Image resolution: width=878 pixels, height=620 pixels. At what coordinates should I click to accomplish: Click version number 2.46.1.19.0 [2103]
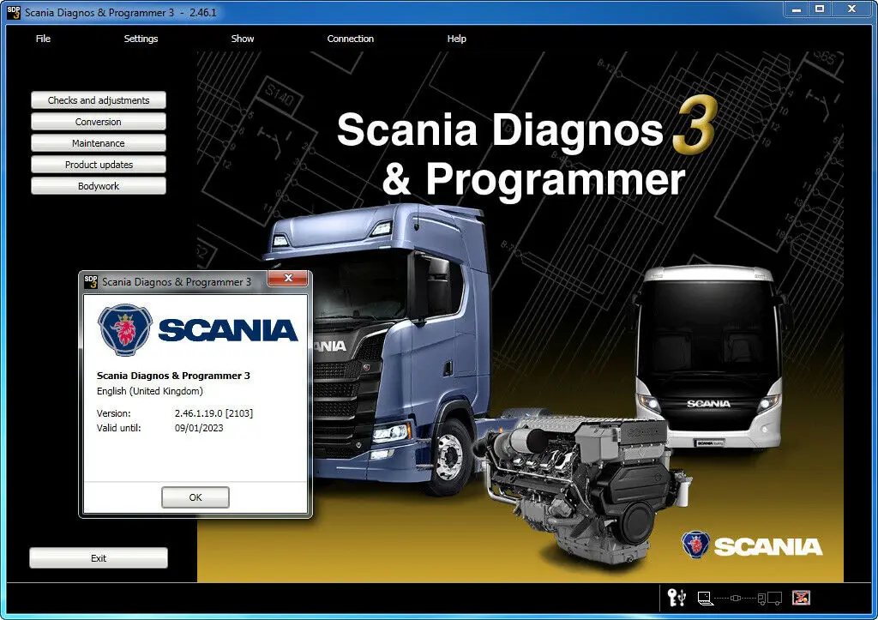point(213,413)
